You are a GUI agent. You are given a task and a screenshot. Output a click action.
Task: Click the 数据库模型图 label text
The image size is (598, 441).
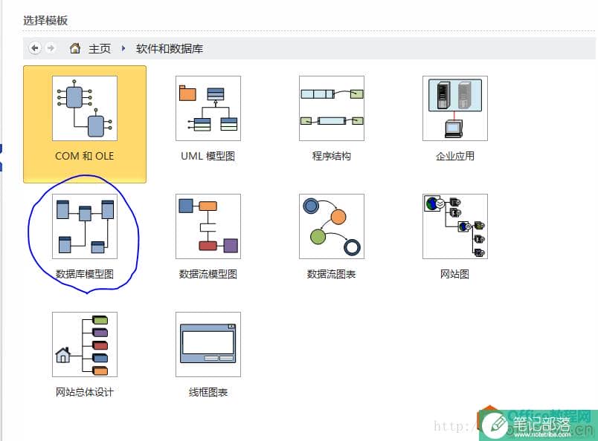(x=85, y=274)
